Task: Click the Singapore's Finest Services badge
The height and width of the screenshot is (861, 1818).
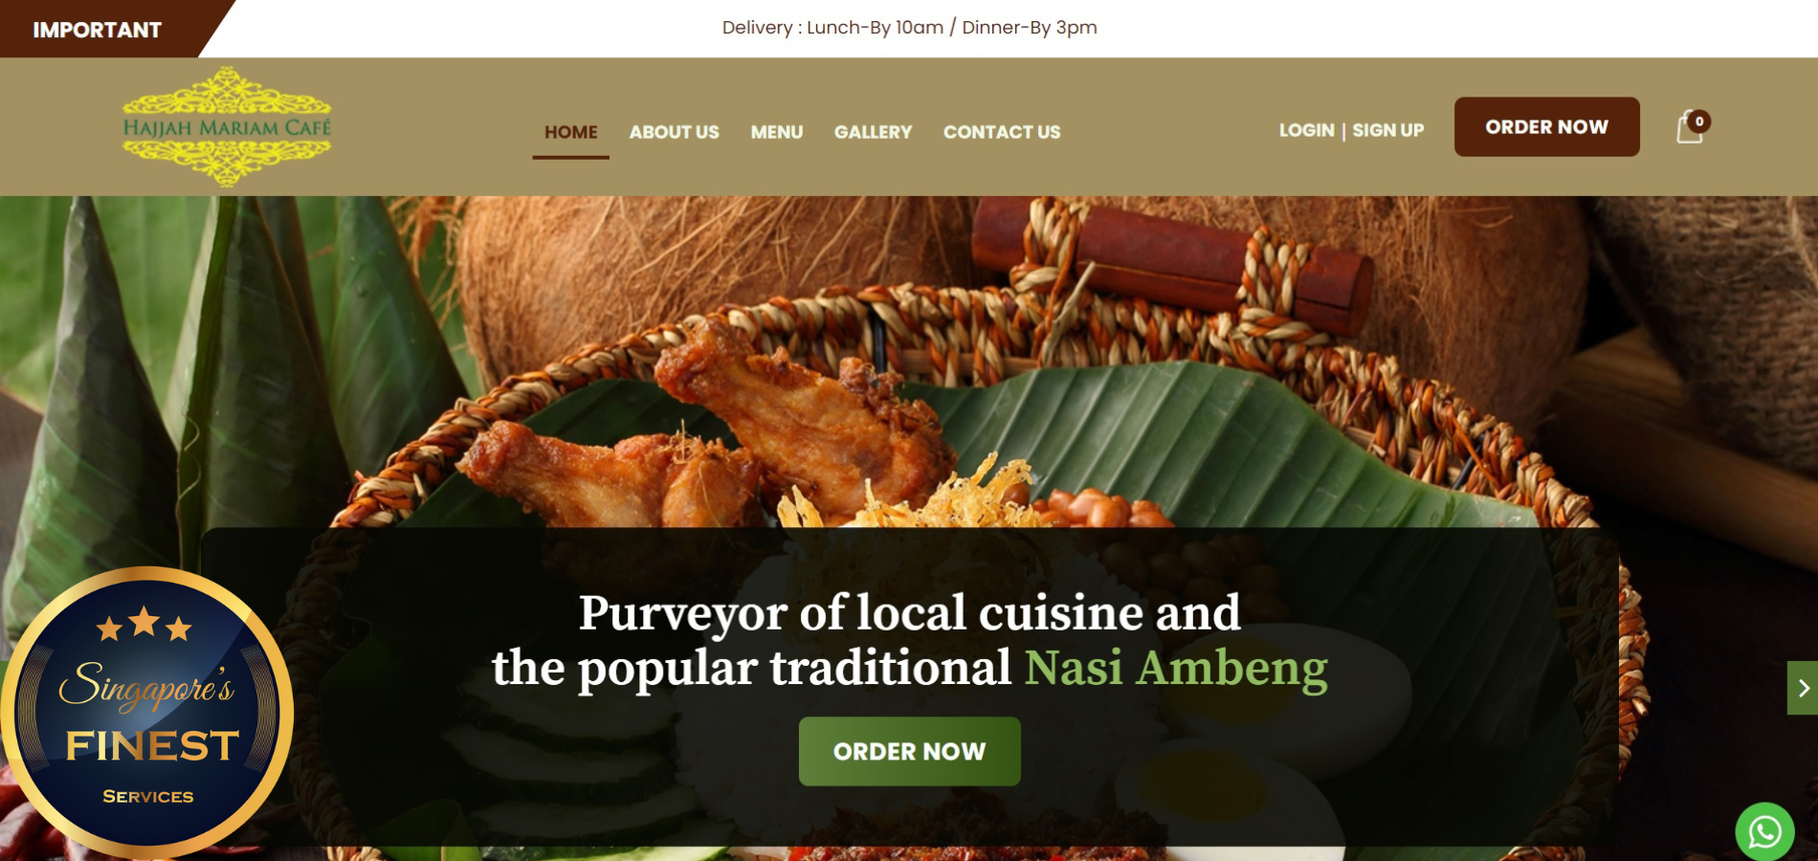Action: (146, 712)
